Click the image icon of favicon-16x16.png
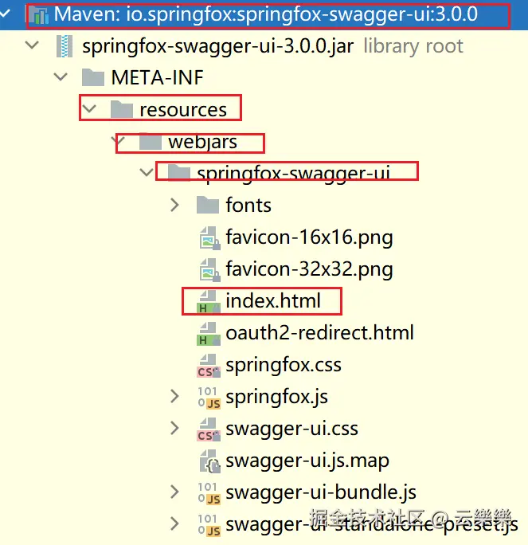The height and width of the screenshot is (545, 528). coord(209,237)
